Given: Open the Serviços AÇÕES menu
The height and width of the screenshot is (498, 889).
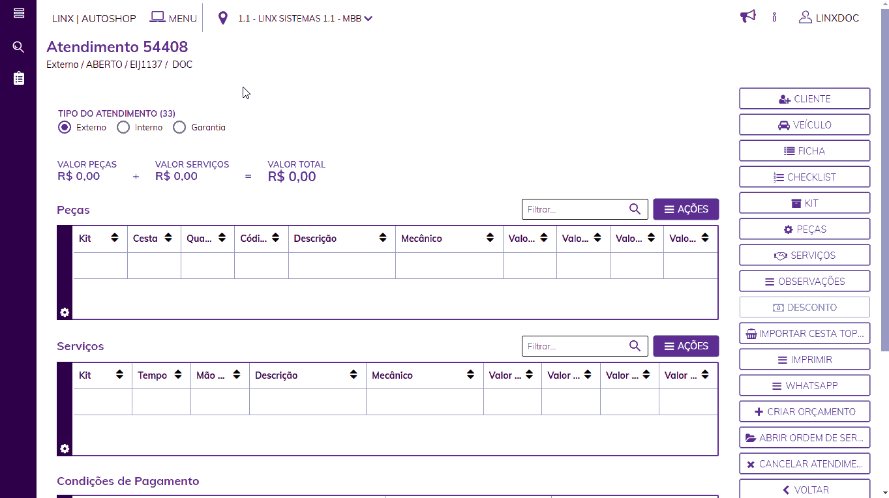Looking at the screenshot, I should pos(686,346).
